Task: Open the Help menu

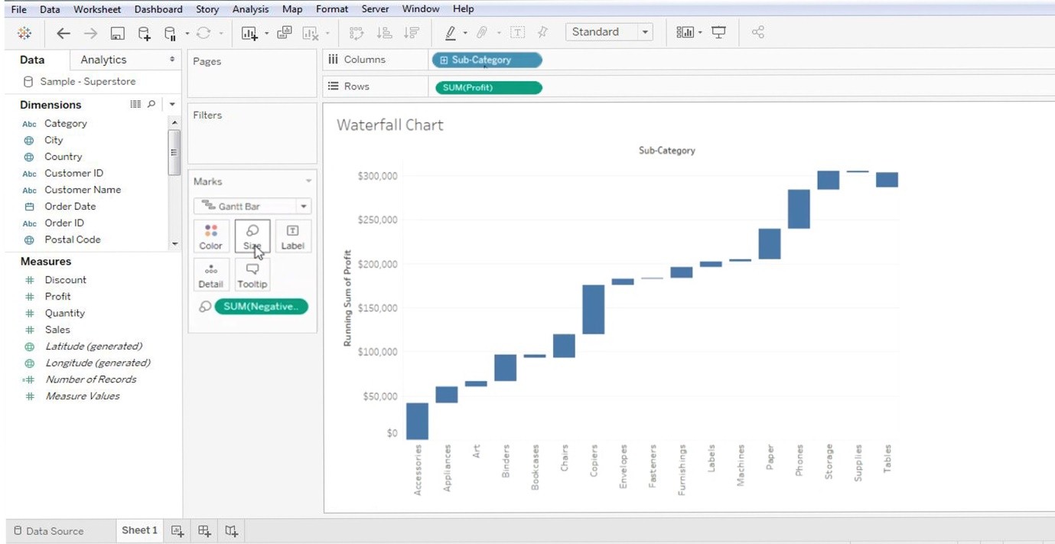Action: 464,9
